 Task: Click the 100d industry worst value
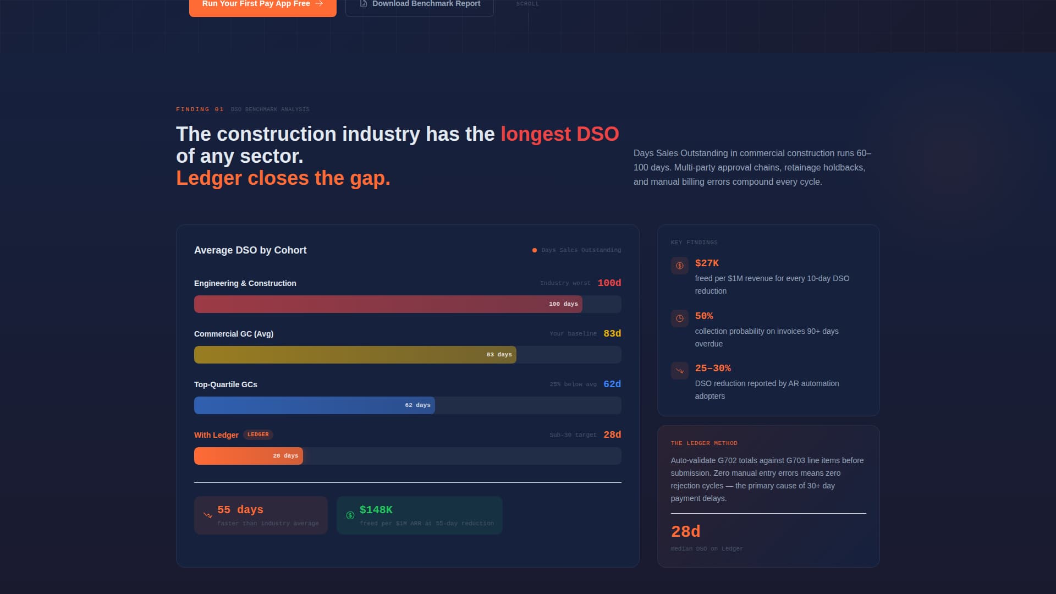click(609, 283)
